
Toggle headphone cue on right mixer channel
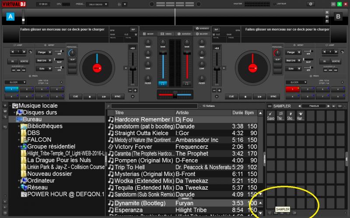[187, 83]
